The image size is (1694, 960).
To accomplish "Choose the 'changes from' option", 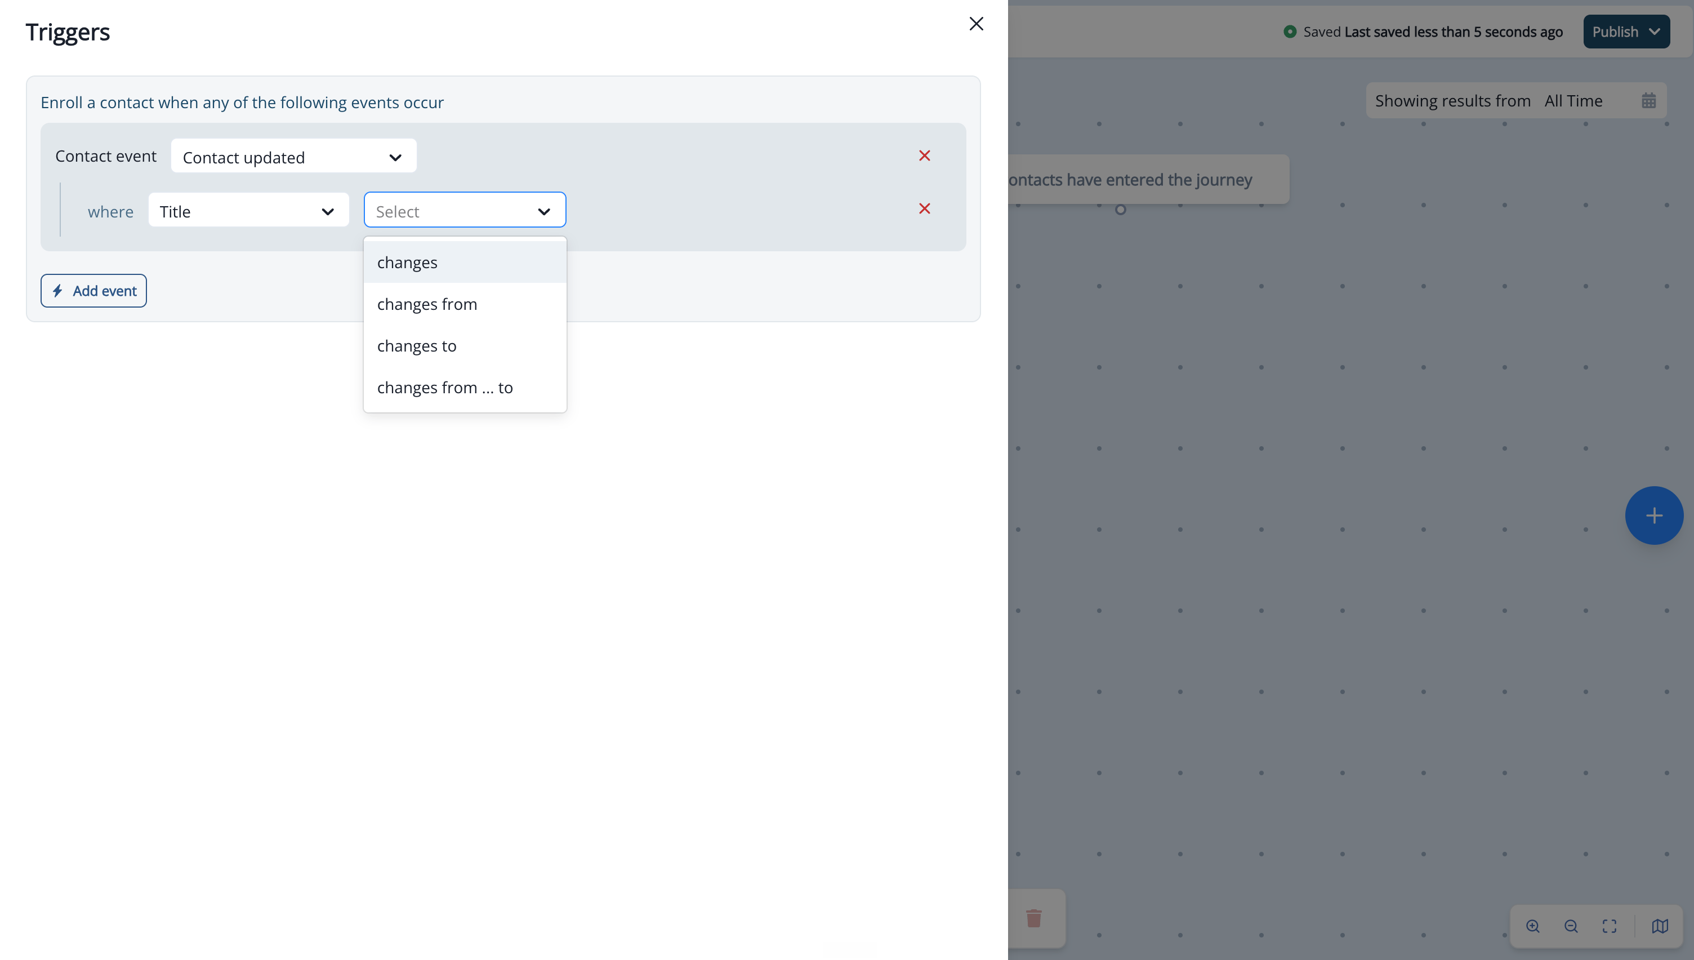I will [465, 304].
